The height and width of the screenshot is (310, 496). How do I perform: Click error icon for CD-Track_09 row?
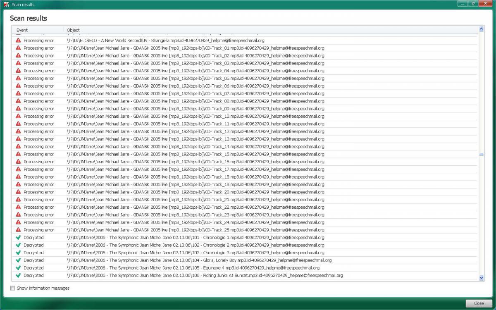[x=18, y=109]
